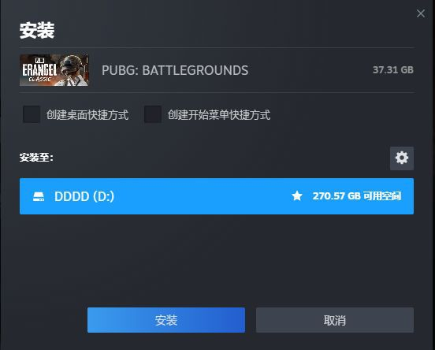Click the PUBG: BATTLEGROUNDS game title
This screenshot has width=435, height=350.
click(175, 70)
